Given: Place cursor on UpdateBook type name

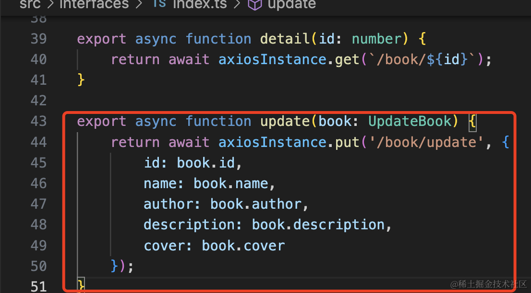Looking at the screenshot, I should tap(410, 122).
